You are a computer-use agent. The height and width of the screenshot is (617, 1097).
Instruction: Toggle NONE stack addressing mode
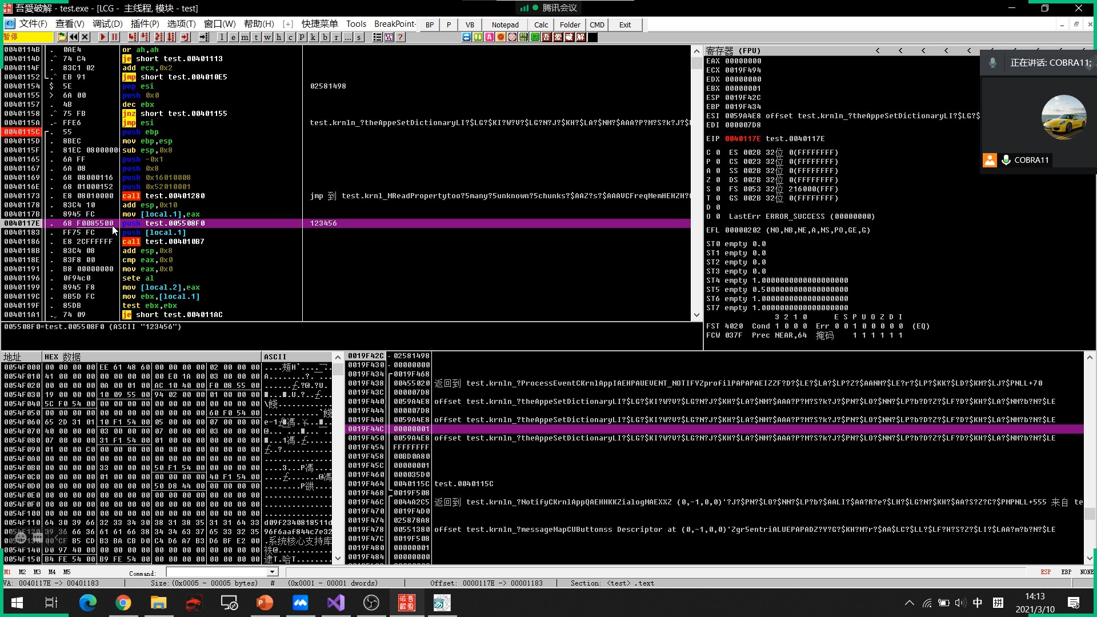[x=1087, y=572]
